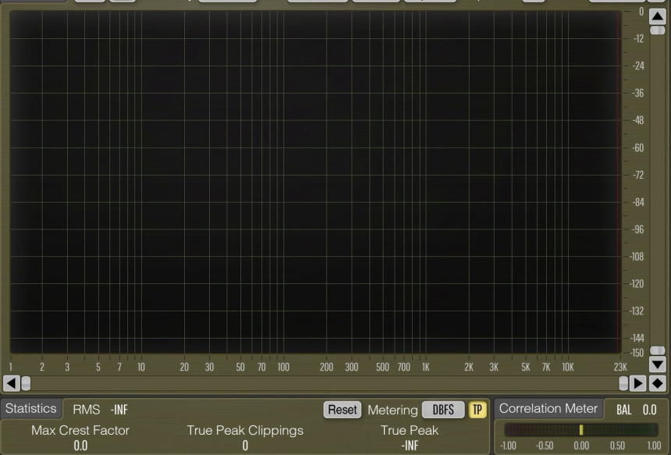Click the Reset statistics button
The height and width of the screenshot is (455, 671).
(343, 410)
